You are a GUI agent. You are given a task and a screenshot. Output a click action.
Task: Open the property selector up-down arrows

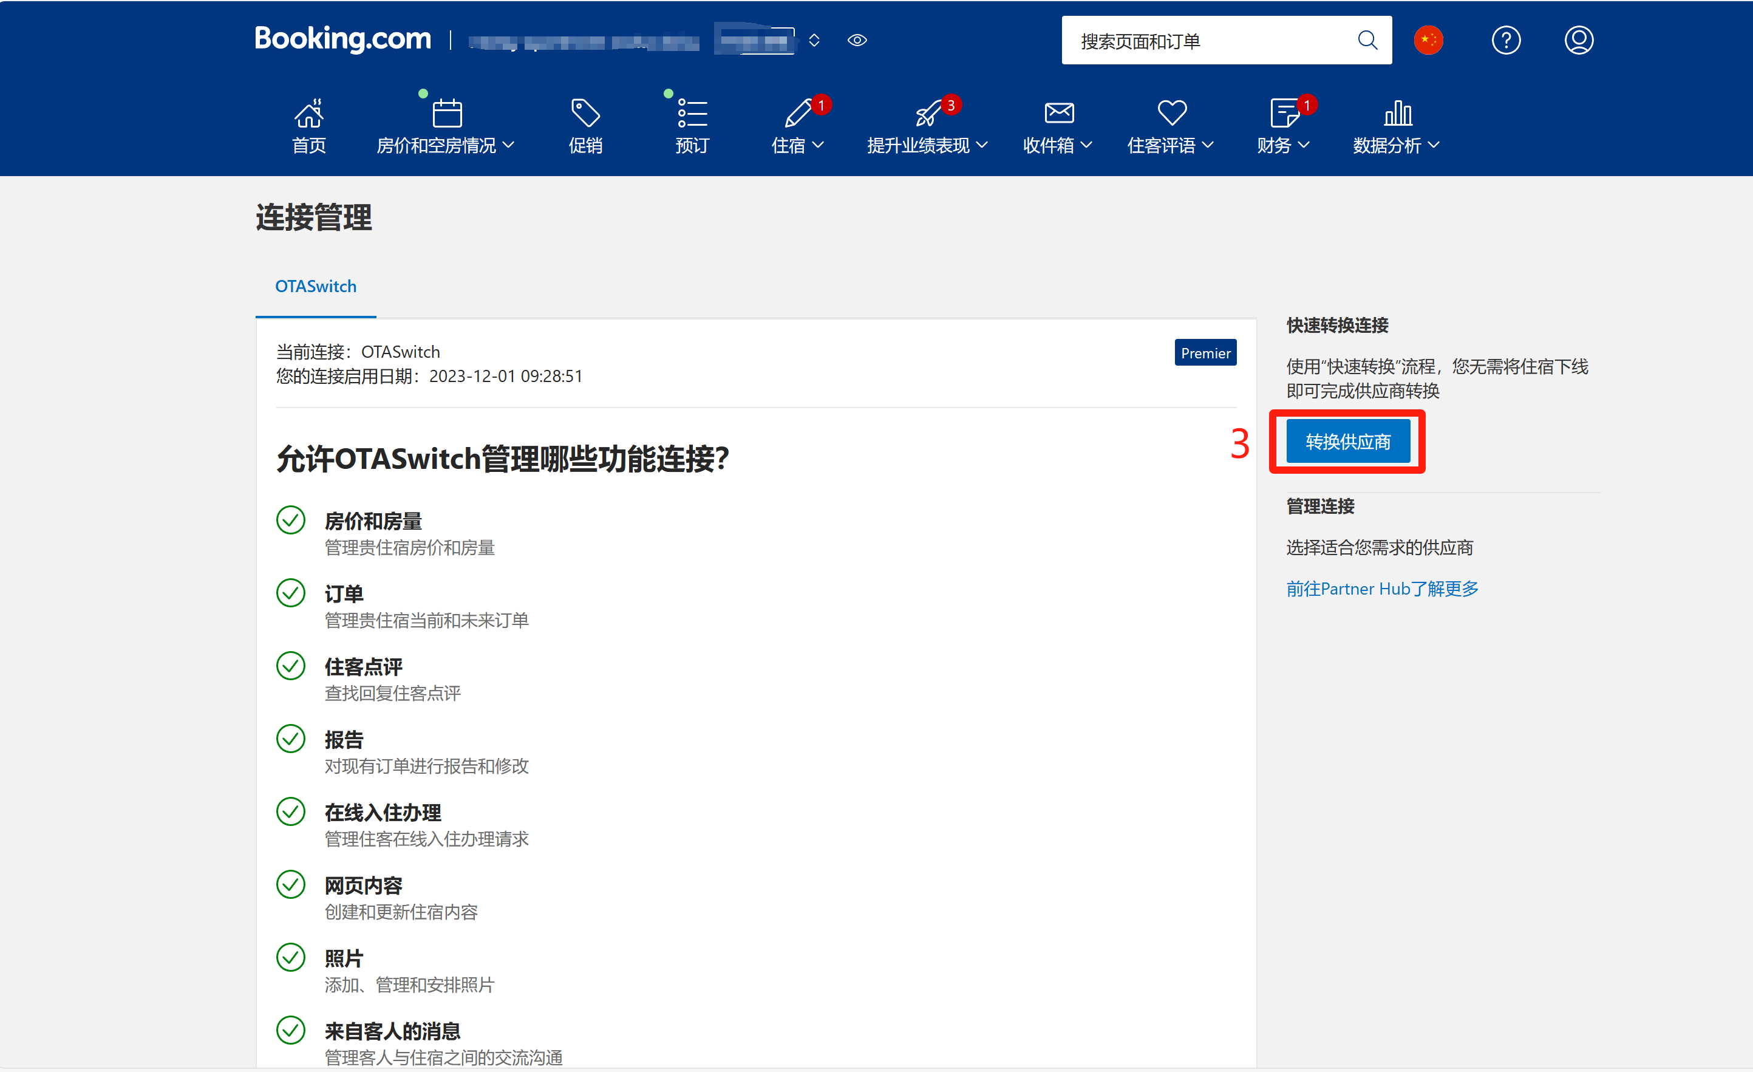click(814, 41)
